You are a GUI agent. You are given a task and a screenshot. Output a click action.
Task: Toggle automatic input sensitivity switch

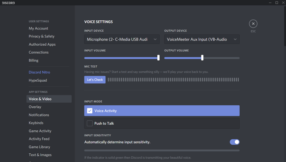tap(234, 142)
